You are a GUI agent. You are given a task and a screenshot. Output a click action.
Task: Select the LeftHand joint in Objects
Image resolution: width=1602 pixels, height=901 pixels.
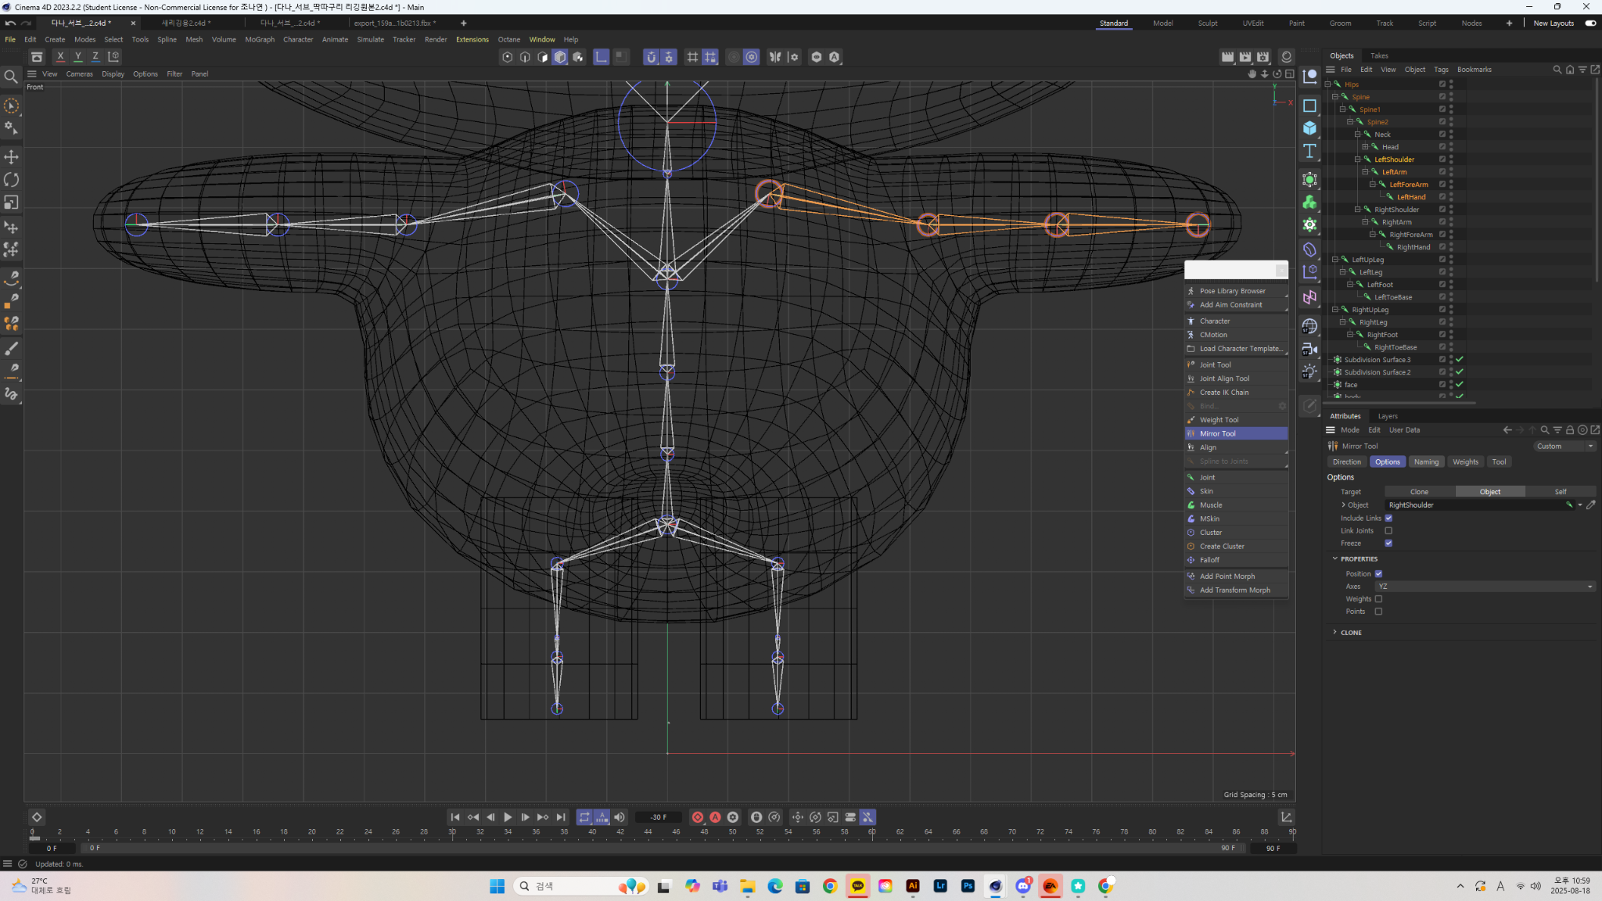[1411, 197]
